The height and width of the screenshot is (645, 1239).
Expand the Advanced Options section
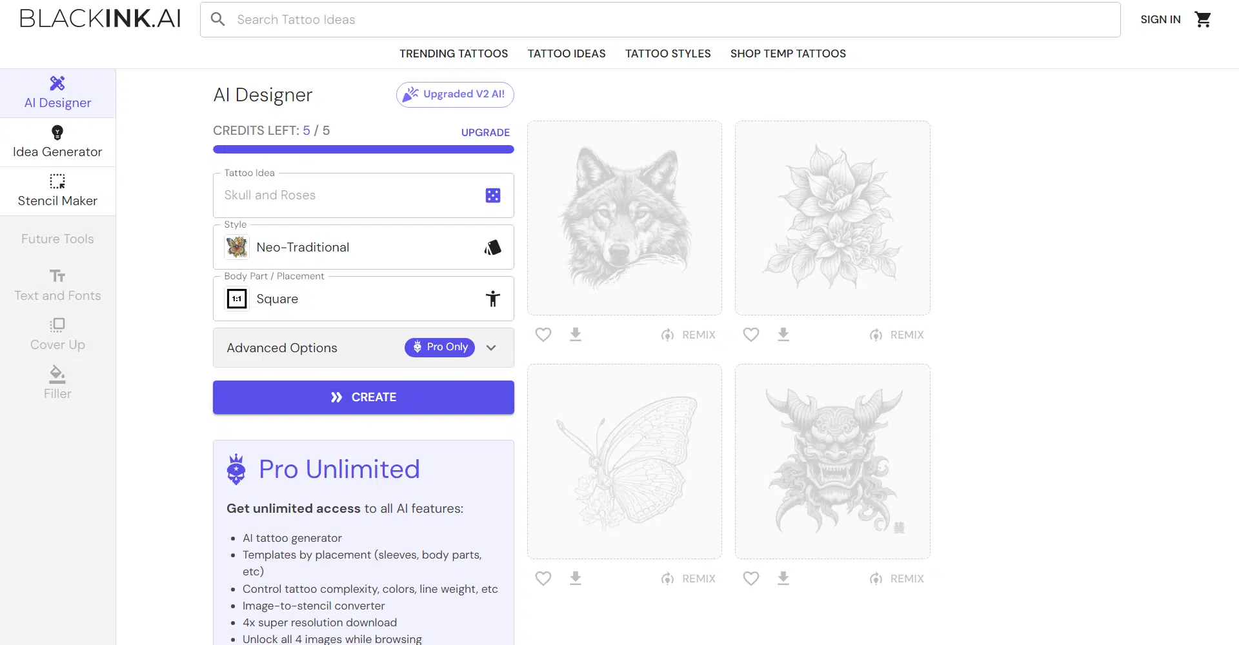coord(491,348)
